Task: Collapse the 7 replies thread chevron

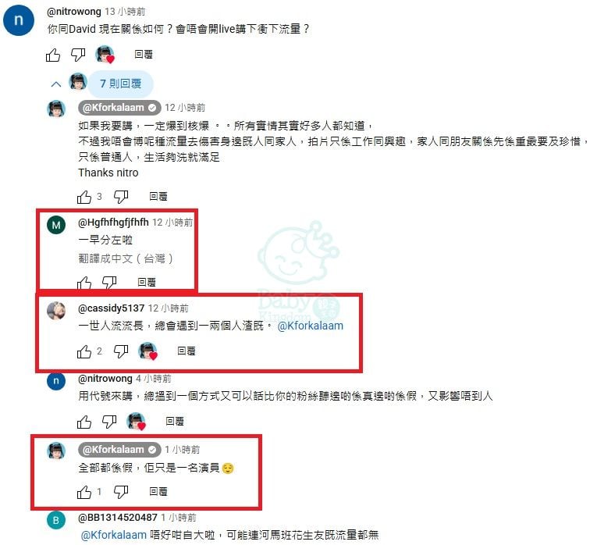Action: (x=56, y=84)
